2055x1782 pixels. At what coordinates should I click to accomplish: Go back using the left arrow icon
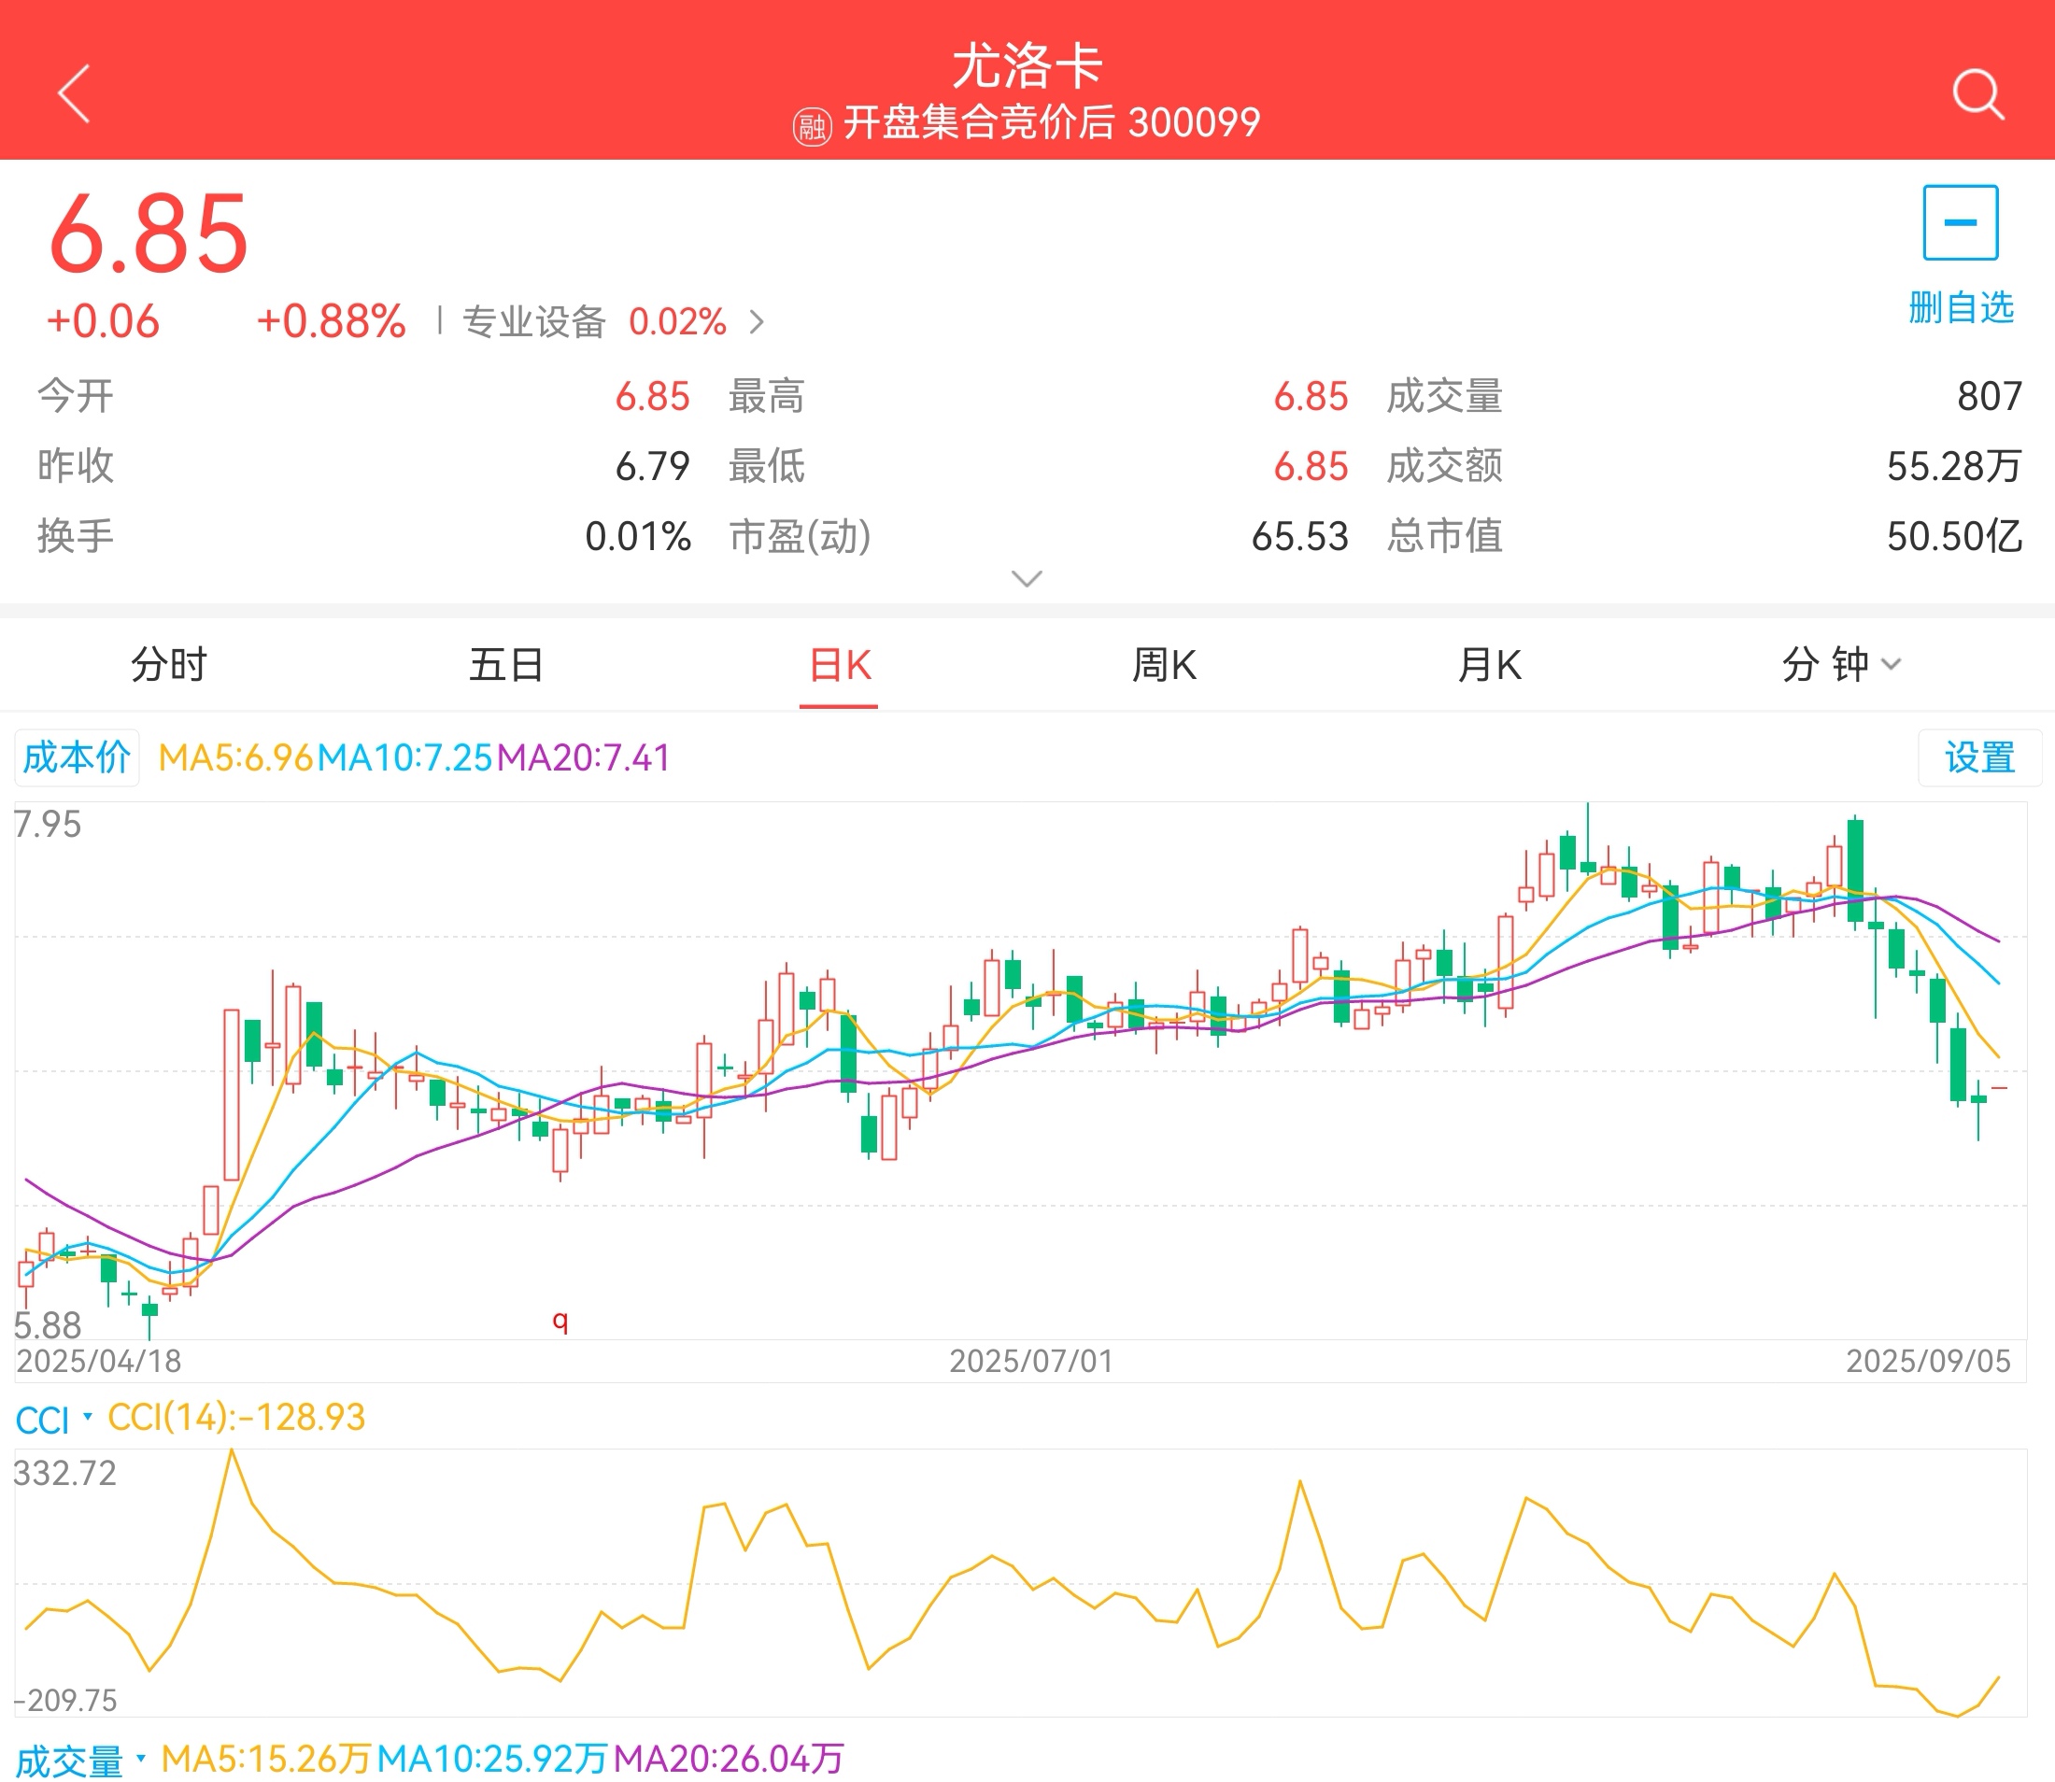[74, 93]
